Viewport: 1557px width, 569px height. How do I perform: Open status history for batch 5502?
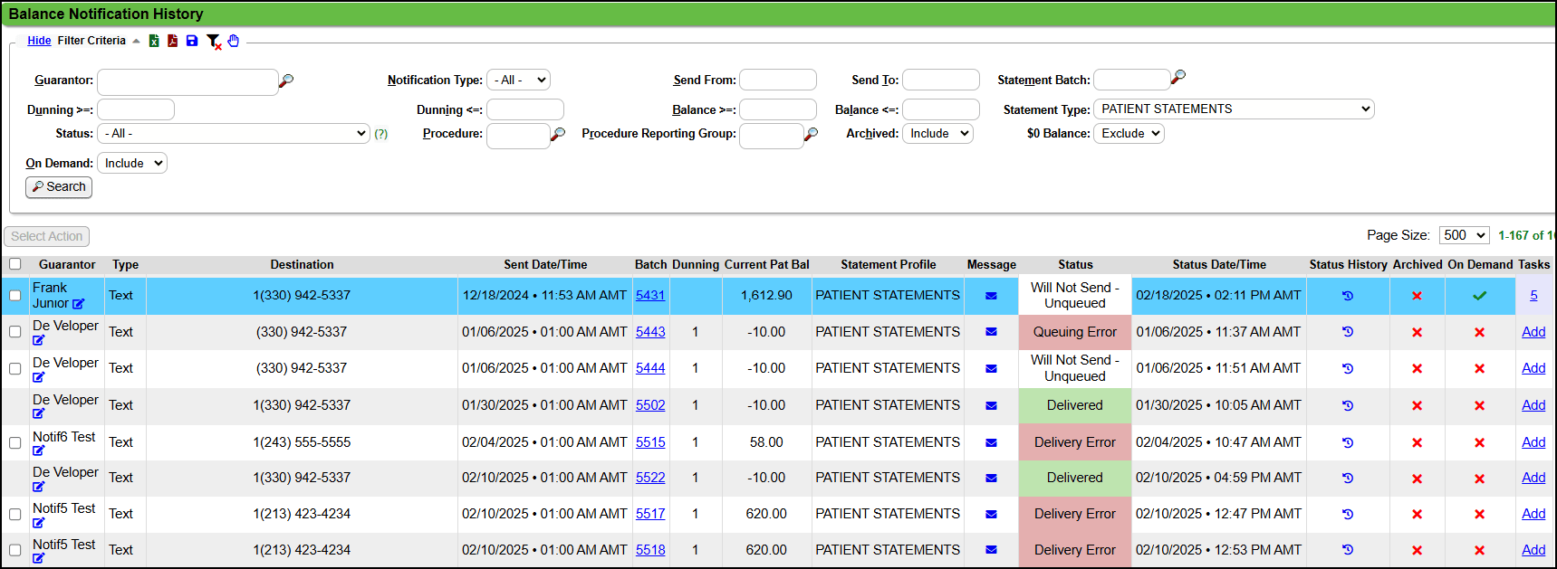[x=1348, y=405]
